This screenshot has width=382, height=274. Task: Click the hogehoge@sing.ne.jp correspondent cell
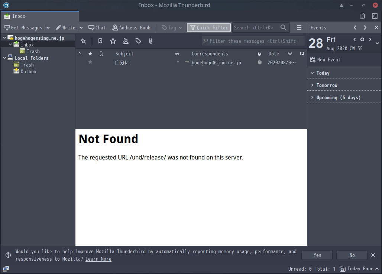pos(216,63)
